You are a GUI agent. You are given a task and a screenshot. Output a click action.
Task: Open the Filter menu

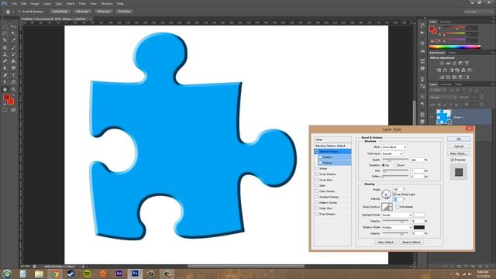(x=82, y=4)
